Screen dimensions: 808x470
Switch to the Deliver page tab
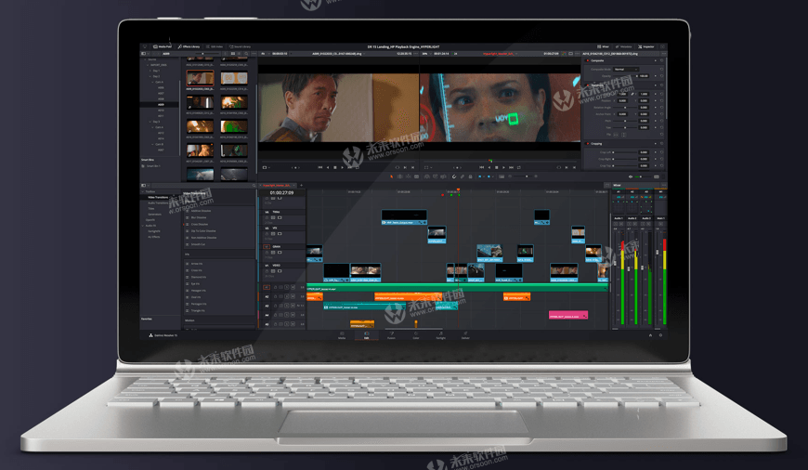pyautogui.click(x=465, y=335)
